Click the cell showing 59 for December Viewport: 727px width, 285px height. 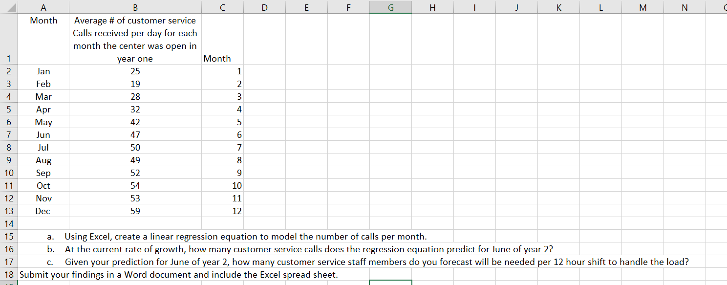pos(135,211)
